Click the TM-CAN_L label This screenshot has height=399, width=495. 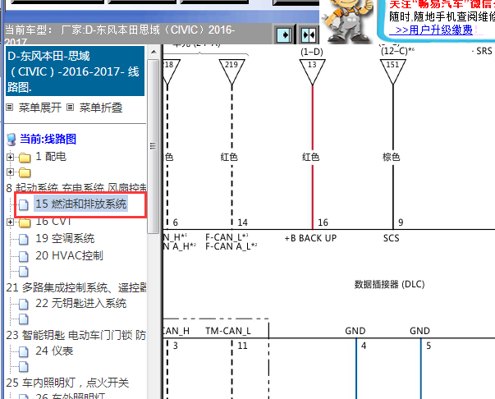[228, 331]
